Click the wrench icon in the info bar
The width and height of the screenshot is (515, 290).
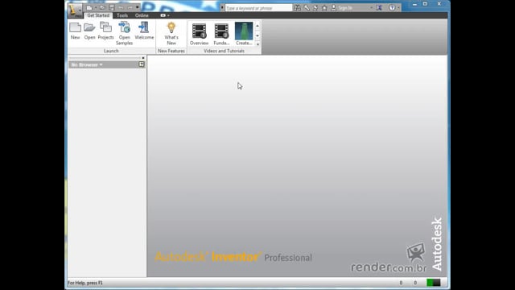coord(307,8)
